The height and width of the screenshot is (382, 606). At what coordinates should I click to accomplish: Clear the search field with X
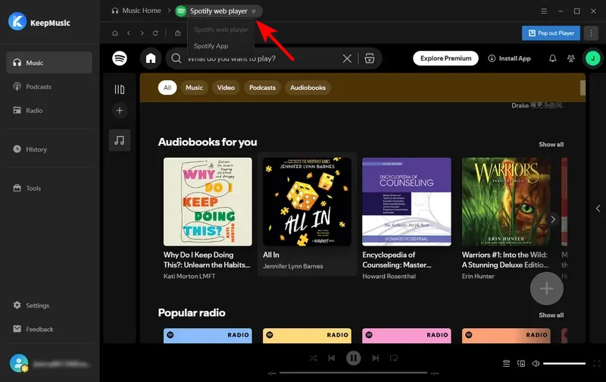pyautogui.click(x=347, y=58)
